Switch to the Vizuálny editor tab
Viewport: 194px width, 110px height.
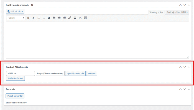[156, 12]
